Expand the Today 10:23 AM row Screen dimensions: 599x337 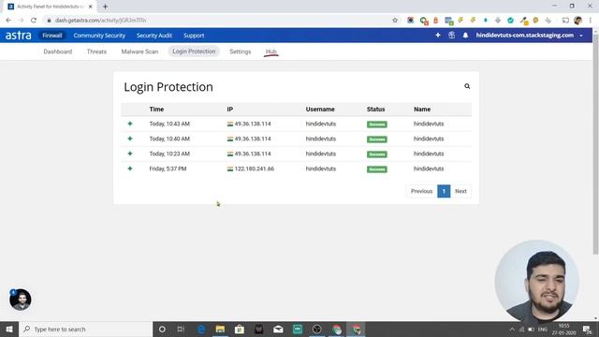(x=130, y=154)
